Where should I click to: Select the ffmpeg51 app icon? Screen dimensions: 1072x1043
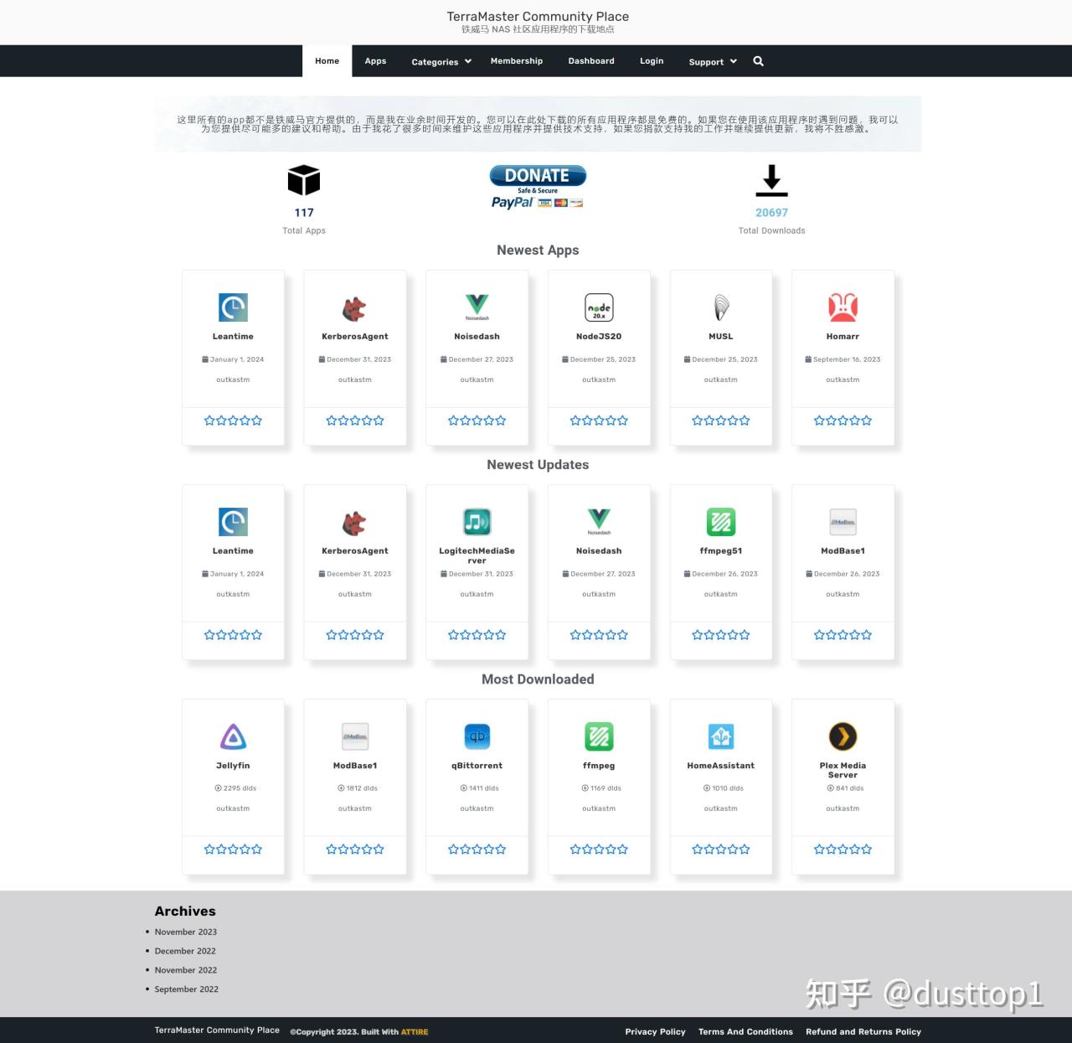click(721, 522)
